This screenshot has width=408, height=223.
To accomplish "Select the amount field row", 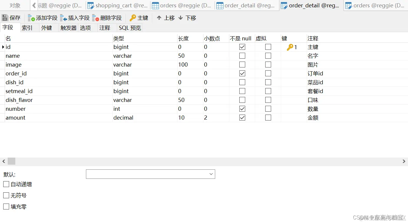I will (x=15, y=118).
